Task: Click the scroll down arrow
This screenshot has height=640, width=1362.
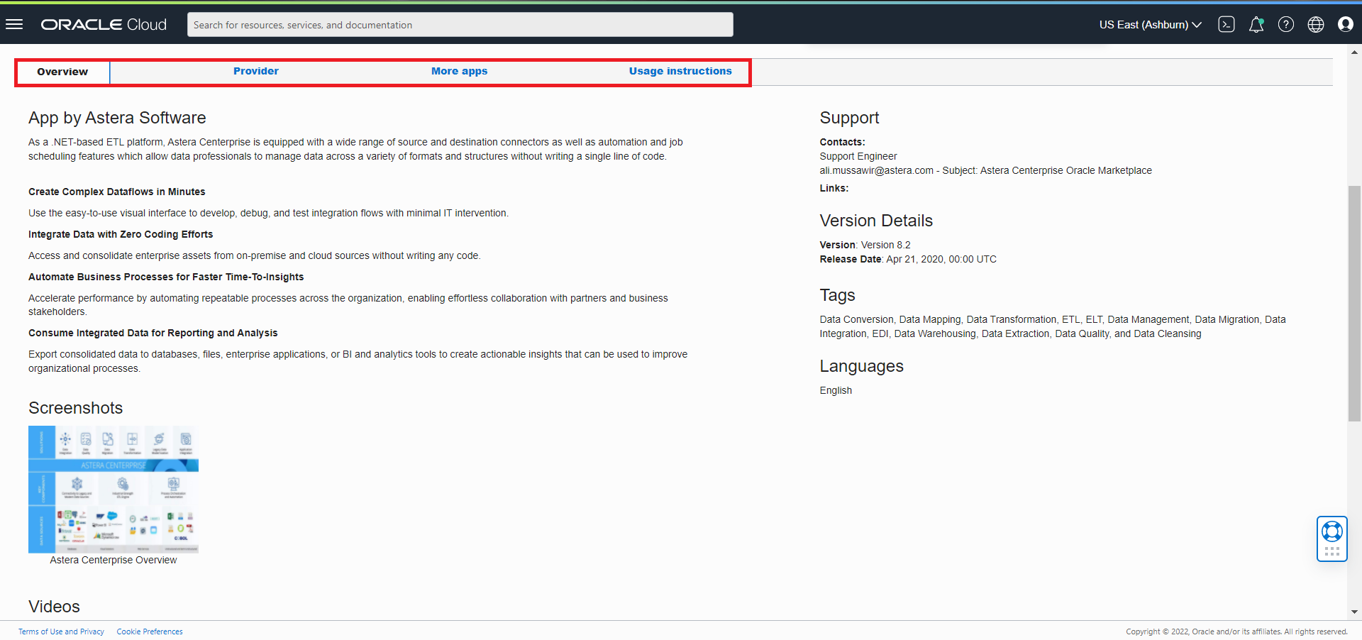Action: click(x=1354, y=612)
